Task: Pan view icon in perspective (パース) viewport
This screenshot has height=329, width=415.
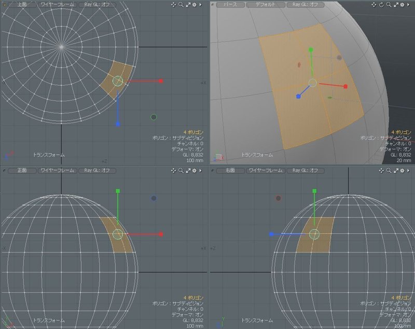Action: tap(374, 5)
